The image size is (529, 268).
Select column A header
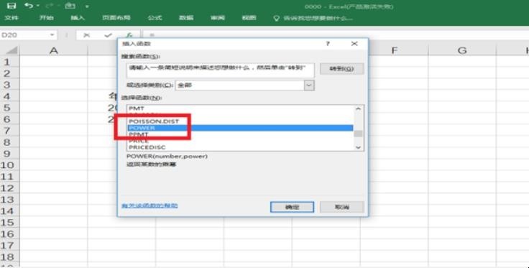point(54,50)
